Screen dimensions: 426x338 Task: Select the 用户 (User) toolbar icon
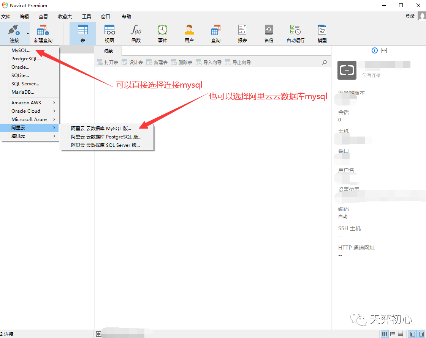(189, 34)
